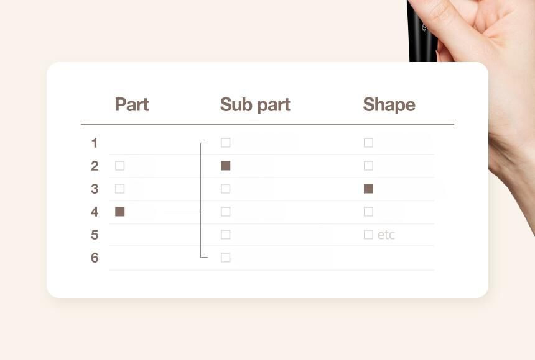
Task: Uncheck the filled Shape checkbox in row 3
Action: click(368, 189)
